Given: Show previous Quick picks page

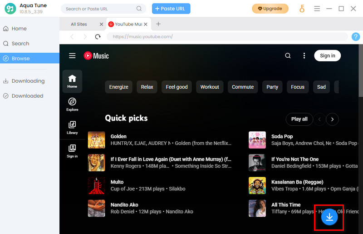Looking at the screenshot, I should 319,119.
